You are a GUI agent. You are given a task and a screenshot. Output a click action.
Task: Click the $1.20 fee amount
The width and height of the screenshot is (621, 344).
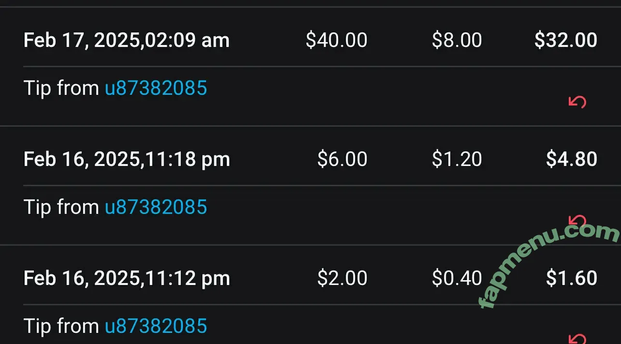tap(457, 159)
